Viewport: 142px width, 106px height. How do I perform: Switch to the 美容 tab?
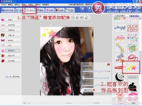tap(20, 10)
